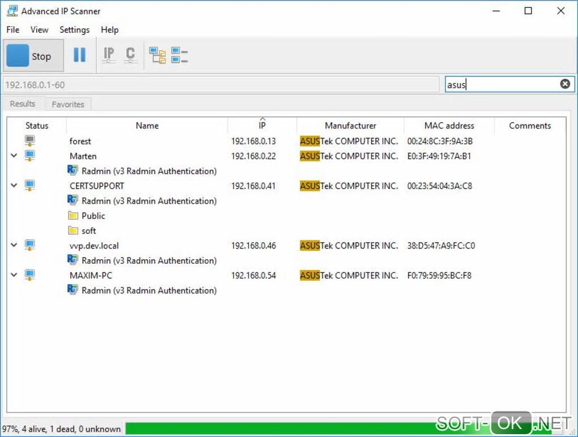Click the forest computer status icon
This screenshot has height=437, width=578.
point(30,140)
